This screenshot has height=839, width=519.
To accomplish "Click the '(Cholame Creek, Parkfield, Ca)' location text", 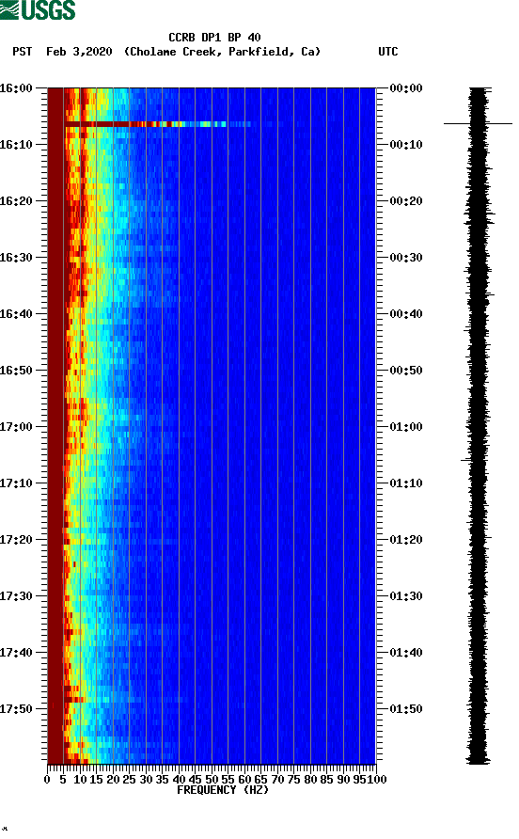I will [x=222, y=52].
